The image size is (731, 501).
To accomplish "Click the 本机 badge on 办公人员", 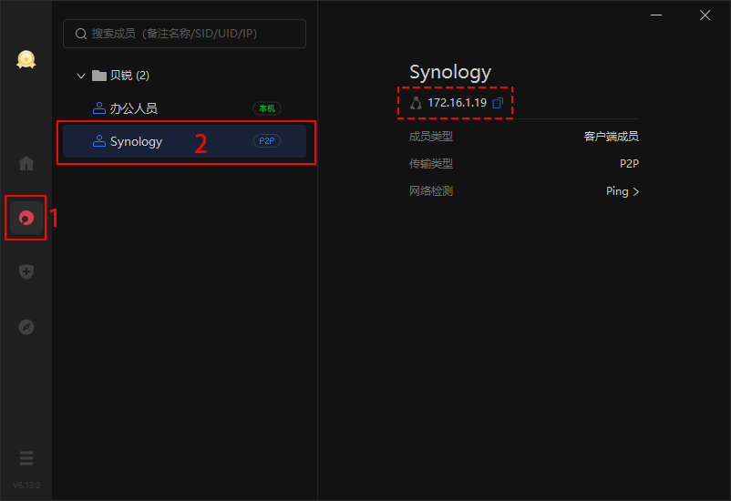I will (267, 108).
